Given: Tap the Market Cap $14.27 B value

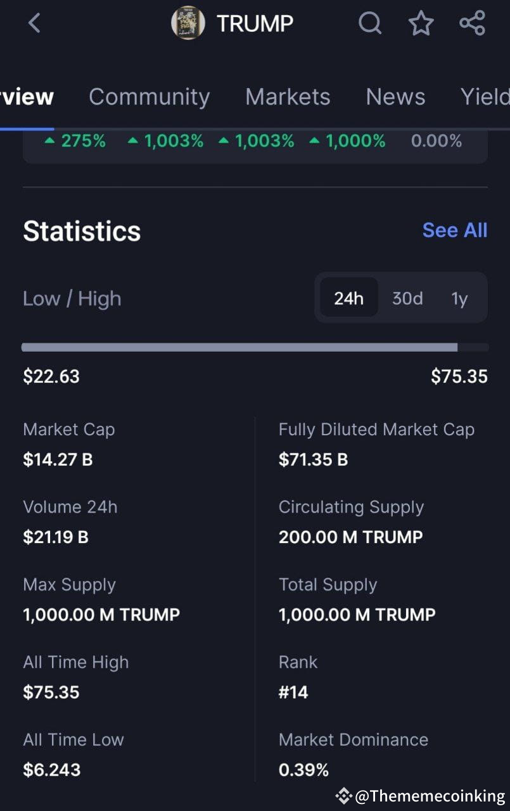Looking at the screenshot, I should [58, 459].
